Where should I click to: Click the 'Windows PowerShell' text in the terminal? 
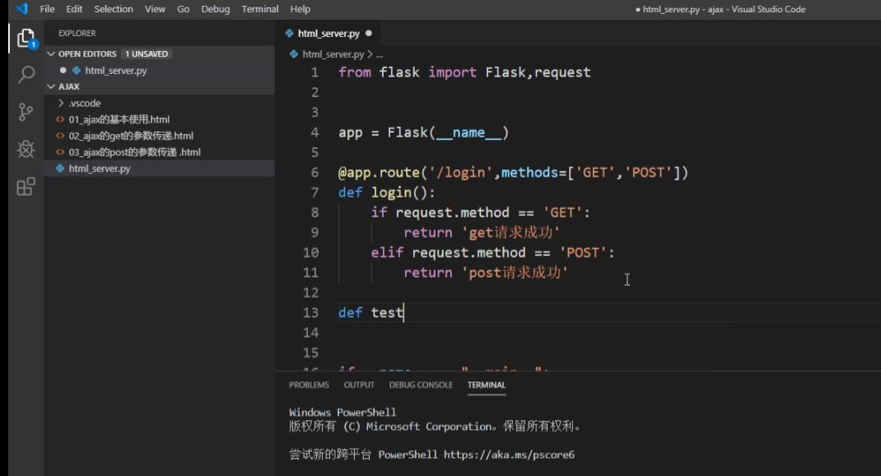click(343, 413)
